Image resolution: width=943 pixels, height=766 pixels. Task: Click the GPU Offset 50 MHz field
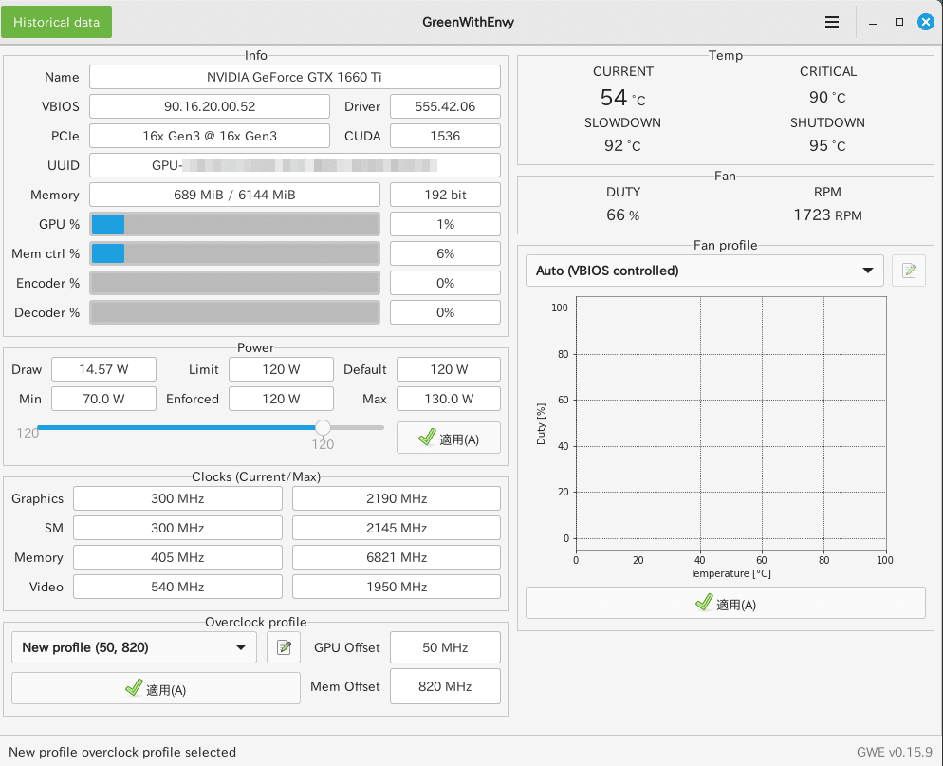pos(445,647)
